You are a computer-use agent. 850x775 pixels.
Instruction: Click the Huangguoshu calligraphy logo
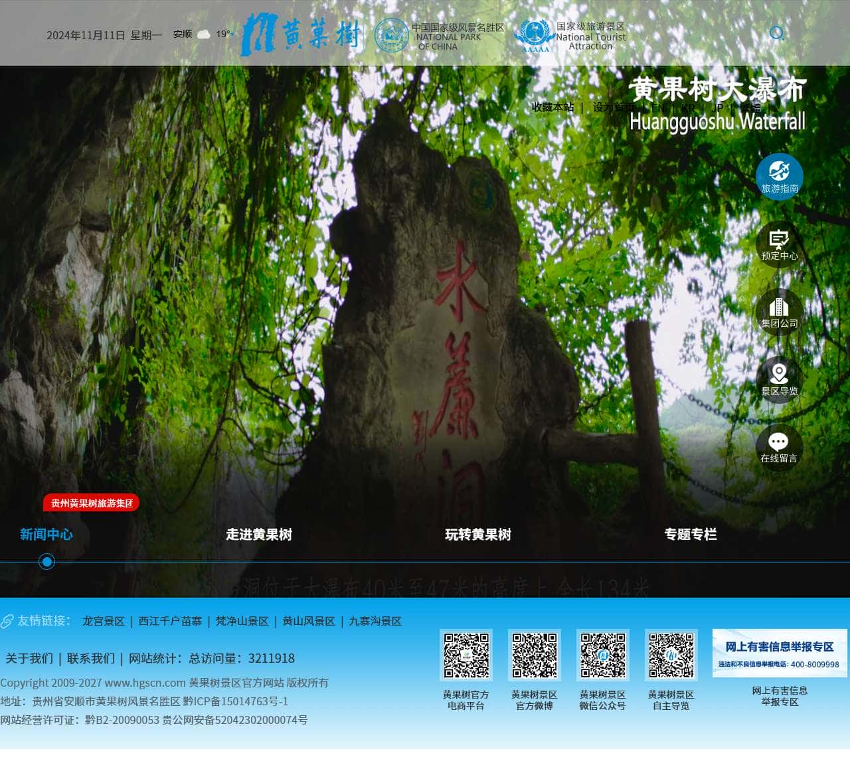301,35
